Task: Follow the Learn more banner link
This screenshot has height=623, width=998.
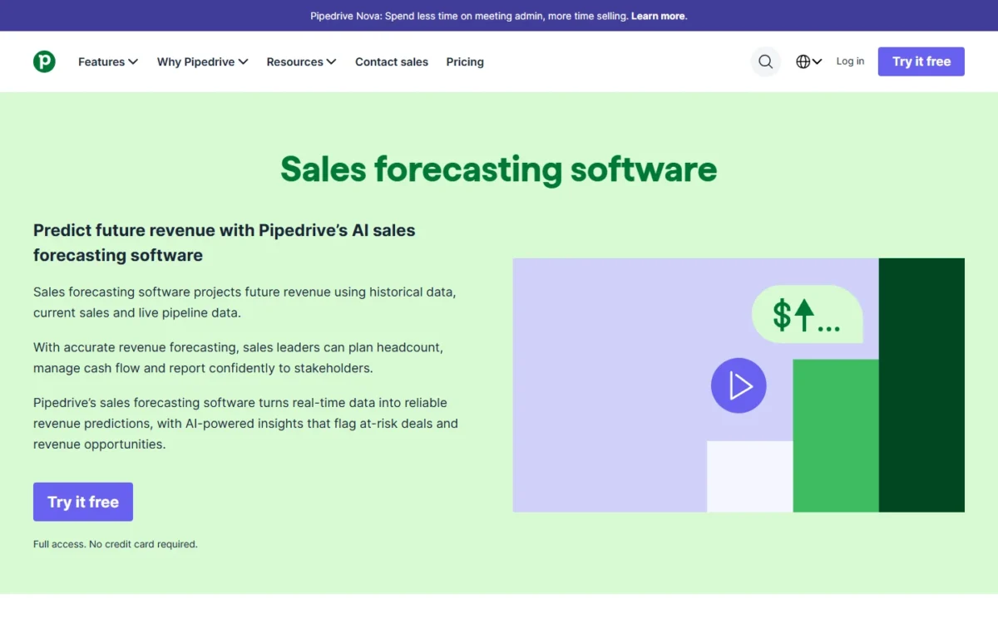Action: click(659, 16)
